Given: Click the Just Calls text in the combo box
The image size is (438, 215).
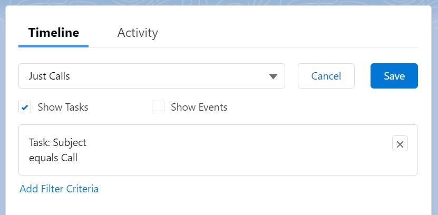Looking at the screenshot, I should (49, 76).
